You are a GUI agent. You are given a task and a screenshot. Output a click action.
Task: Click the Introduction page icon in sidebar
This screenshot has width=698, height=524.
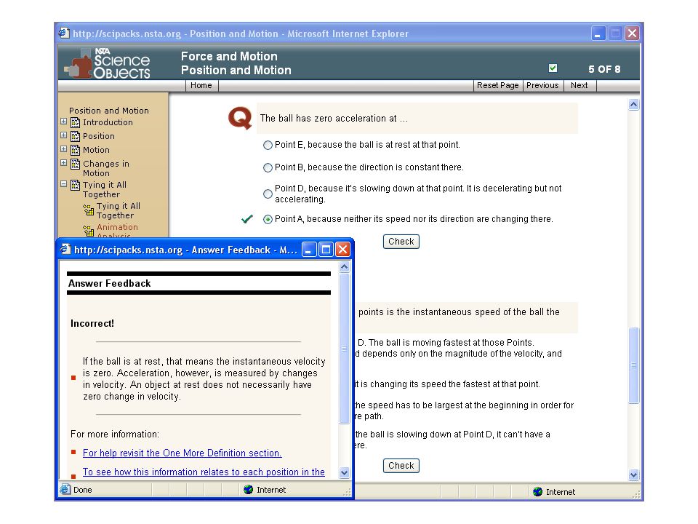(76, 122)
